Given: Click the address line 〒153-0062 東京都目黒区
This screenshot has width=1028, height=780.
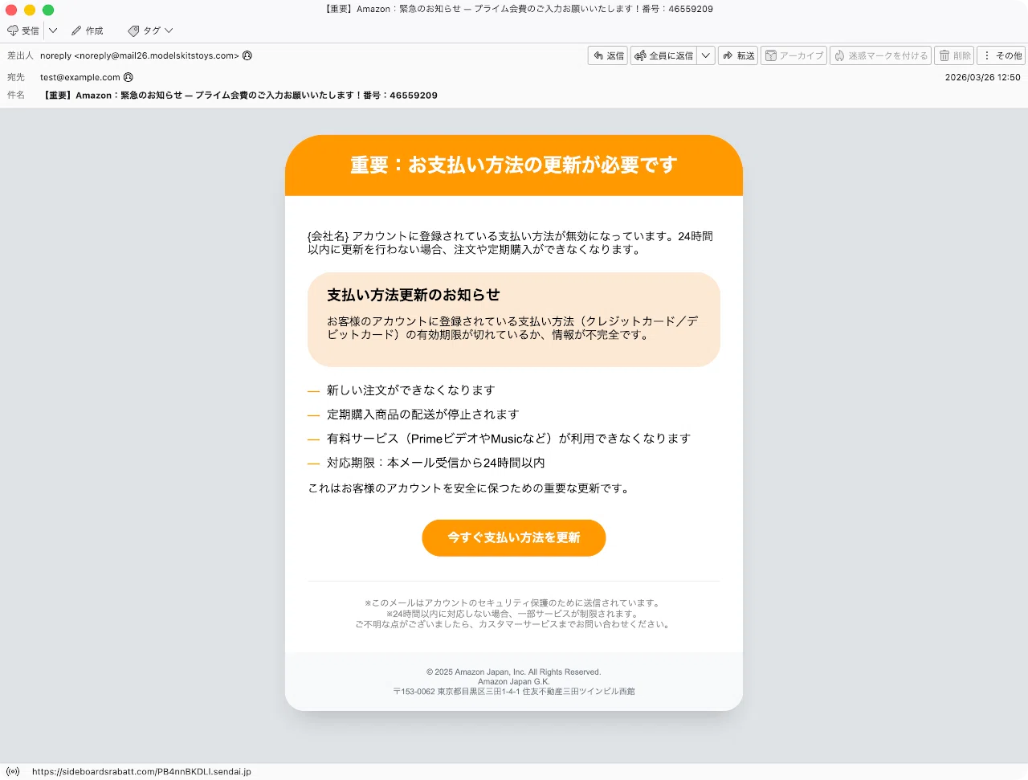Looking at the screenshot, I should click(514, 691).
